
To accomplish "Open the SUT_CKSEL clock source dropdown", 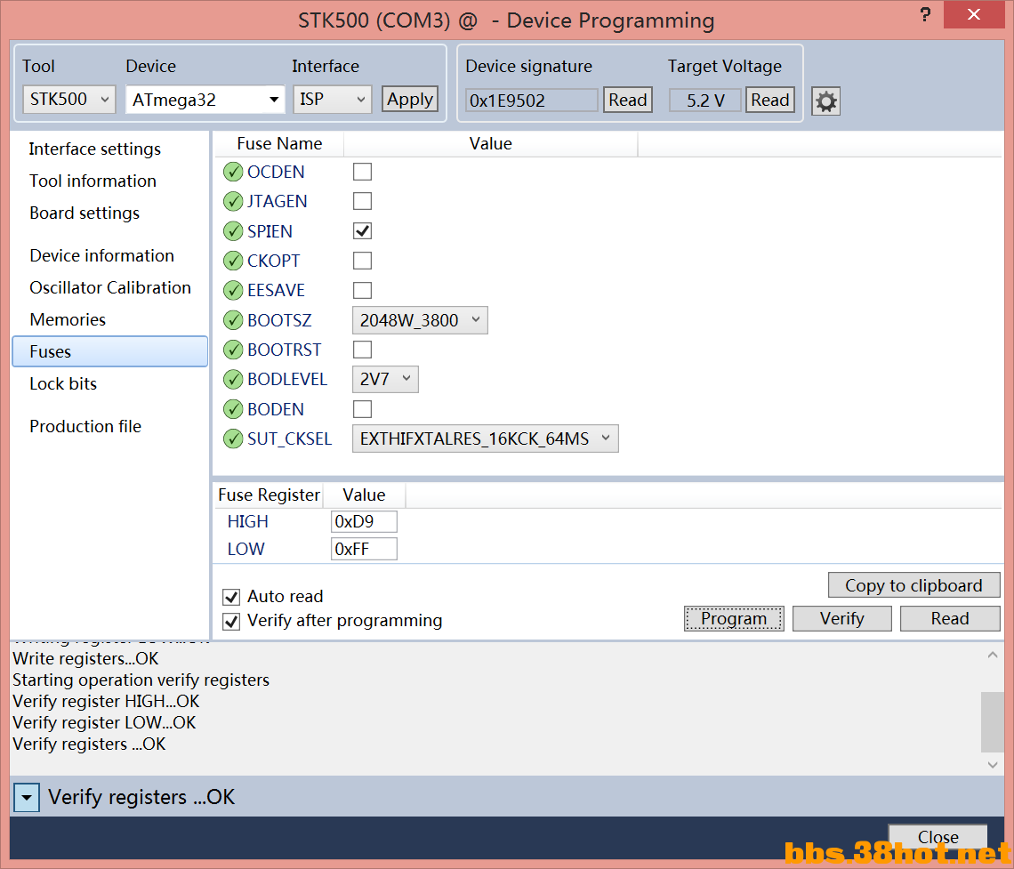I will [485, 439].
